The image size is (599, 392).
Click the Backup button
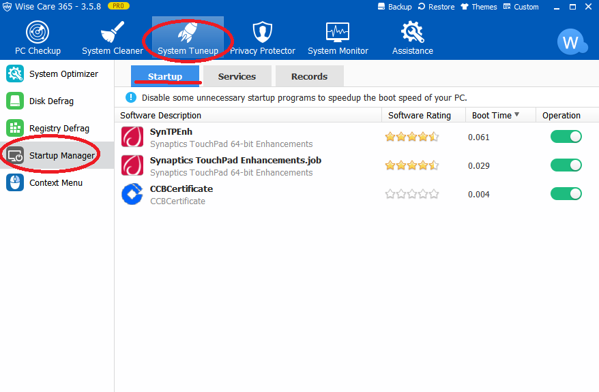tap(394, 7)
